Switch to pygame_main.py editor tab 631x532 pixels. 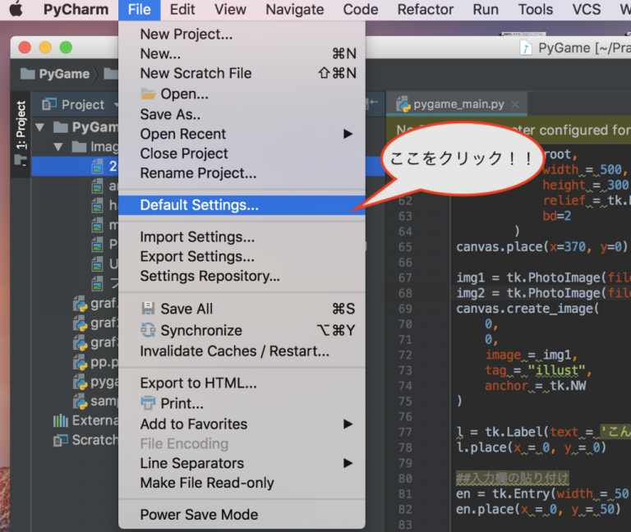[x=458, y=104]
